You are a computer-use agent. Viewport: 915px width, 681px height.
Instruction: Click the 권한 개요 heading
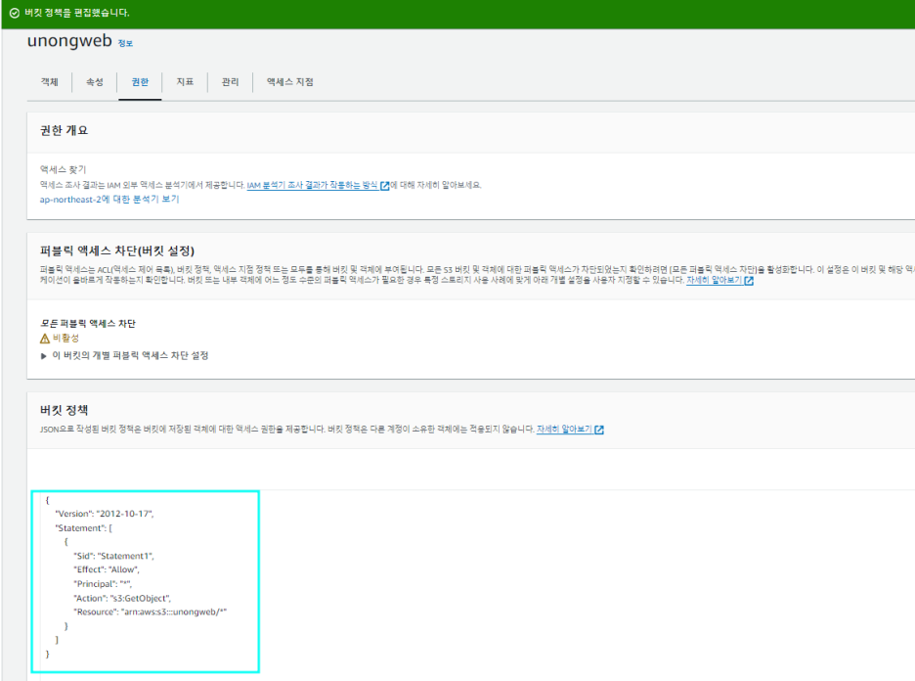(x=64, y=130)
